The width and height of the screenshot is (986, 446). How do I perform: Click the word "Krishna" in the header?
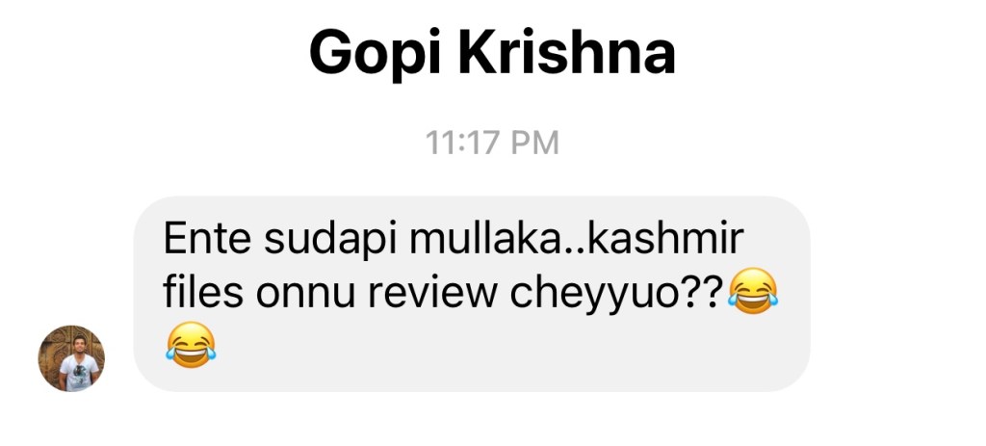[566, 53]
